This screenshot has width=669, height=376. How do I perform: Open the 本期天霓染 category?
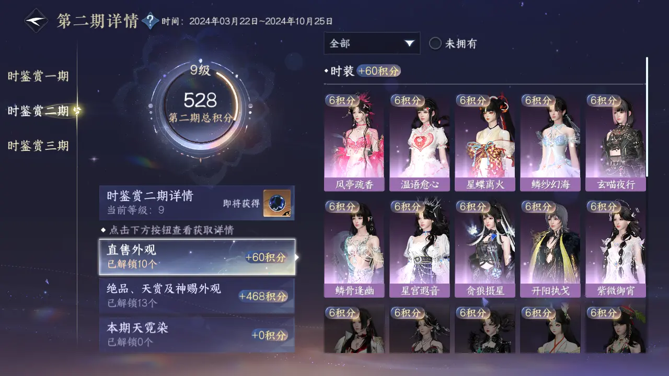(197, 335)
